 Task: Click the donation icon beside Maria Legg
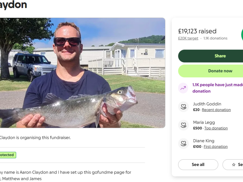183,125
